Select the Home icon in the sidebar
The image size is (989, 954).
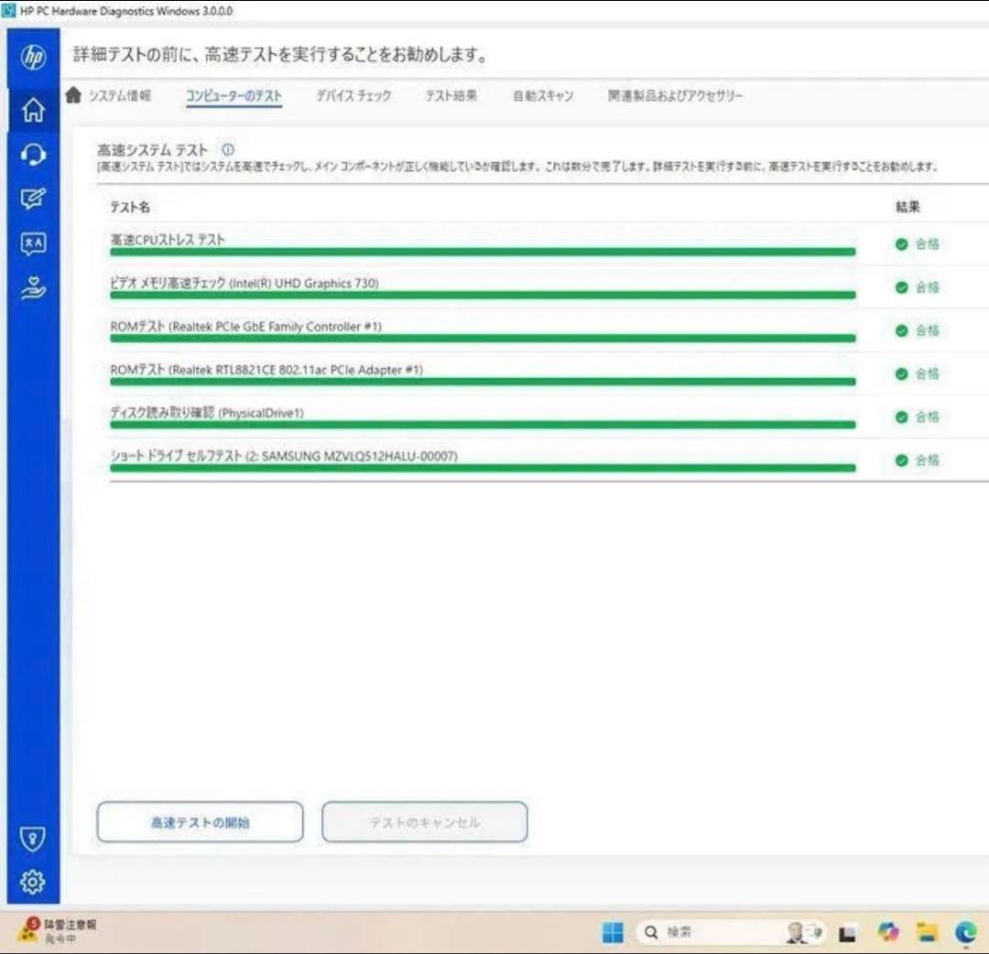point(33,108)
